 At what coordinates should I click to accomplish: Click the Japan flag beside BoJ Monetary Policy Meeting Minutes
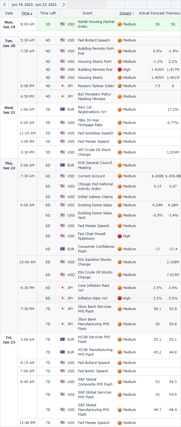[x=62, y=97]
